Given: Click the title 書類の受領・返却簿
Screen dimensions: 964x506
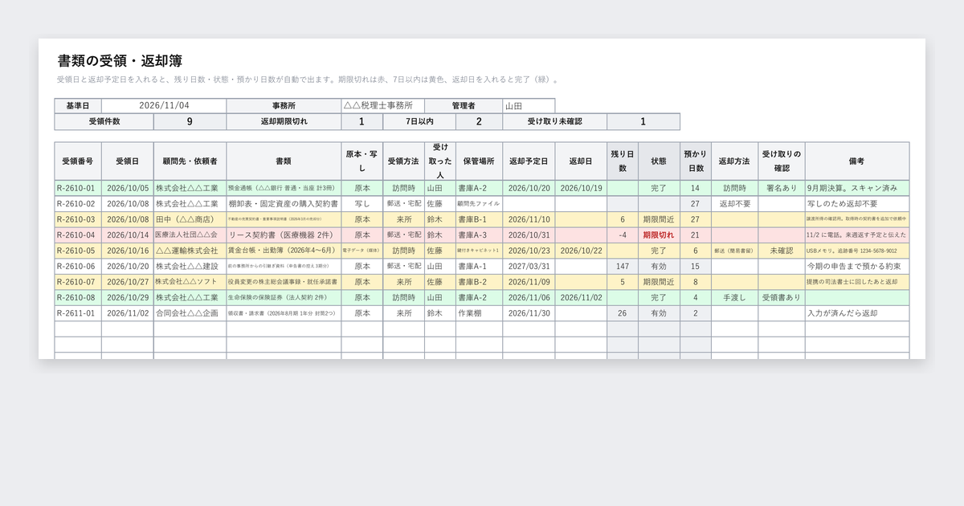Looking at the screenshot, I should pyautogui.click(x=120, y=61).
